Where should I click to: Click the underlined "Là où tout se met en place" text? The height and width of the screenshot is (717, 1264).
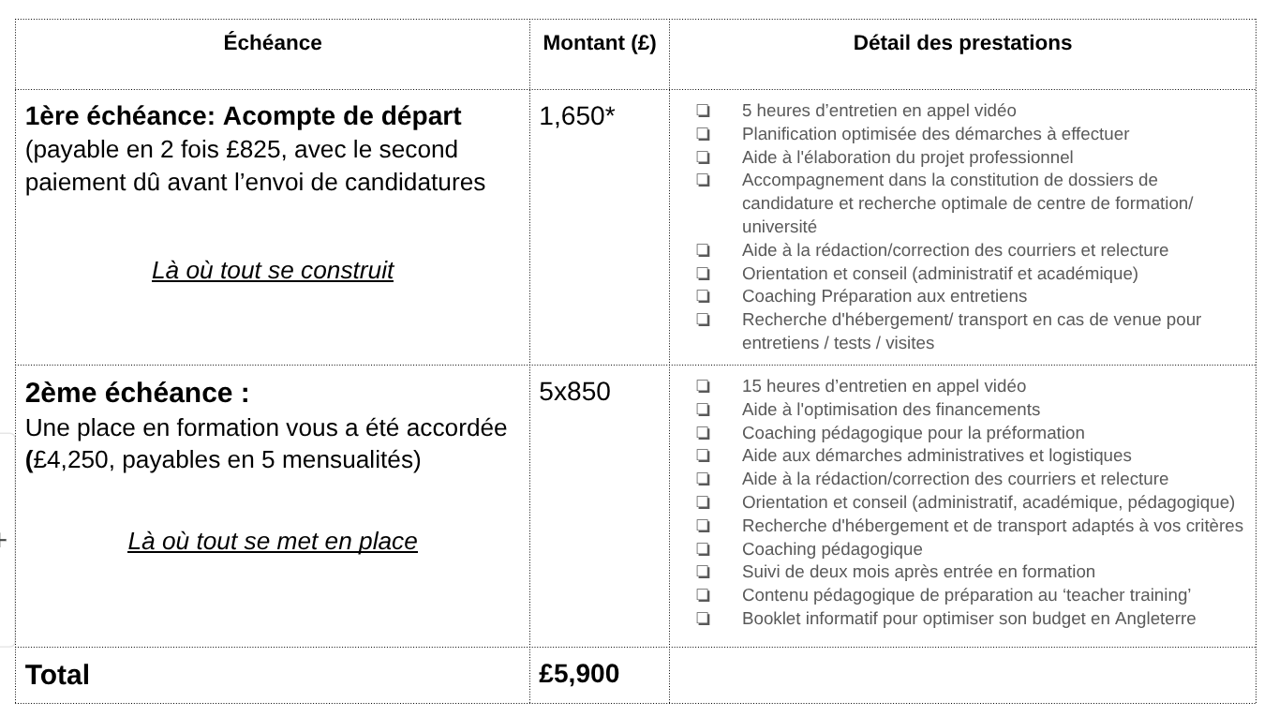272,542
